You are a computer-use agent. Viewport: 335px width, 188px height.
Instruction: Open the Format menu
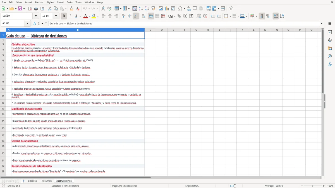[x=39, y=2]
